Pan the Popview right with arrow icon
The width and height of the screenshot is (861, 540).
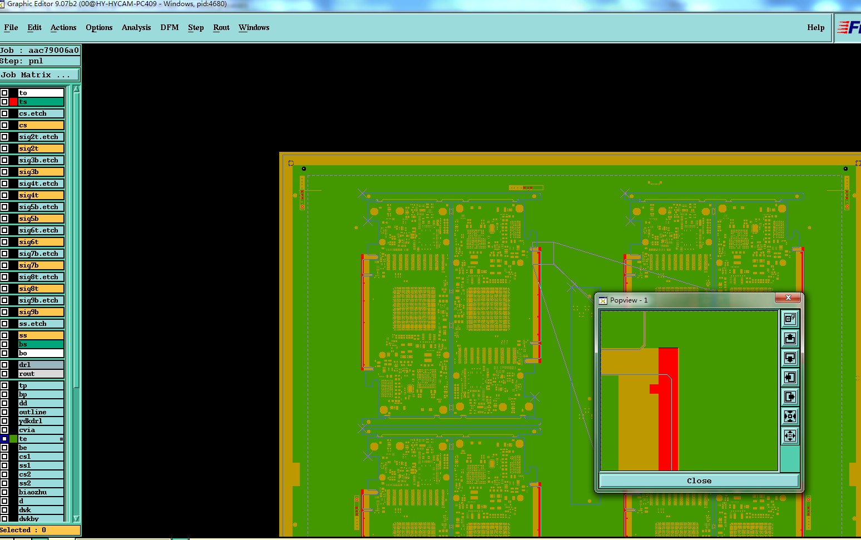790,397
